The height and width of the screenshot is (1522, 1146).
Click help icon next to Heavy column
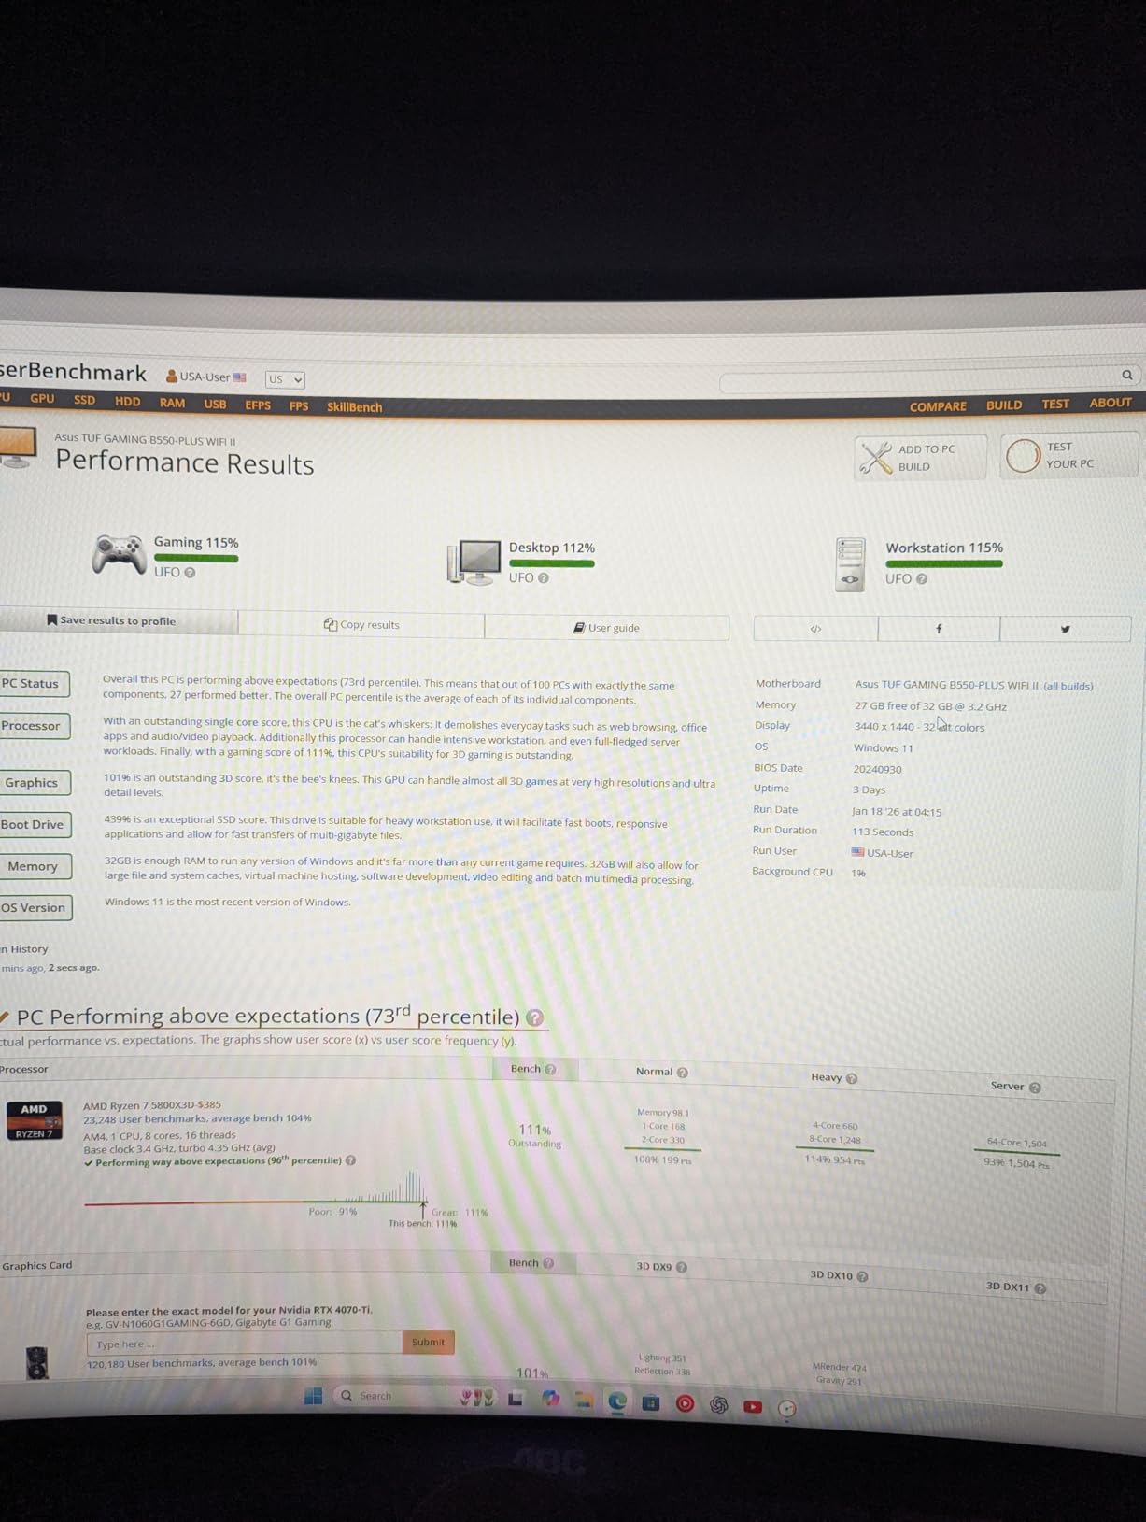click(852, 1078)
